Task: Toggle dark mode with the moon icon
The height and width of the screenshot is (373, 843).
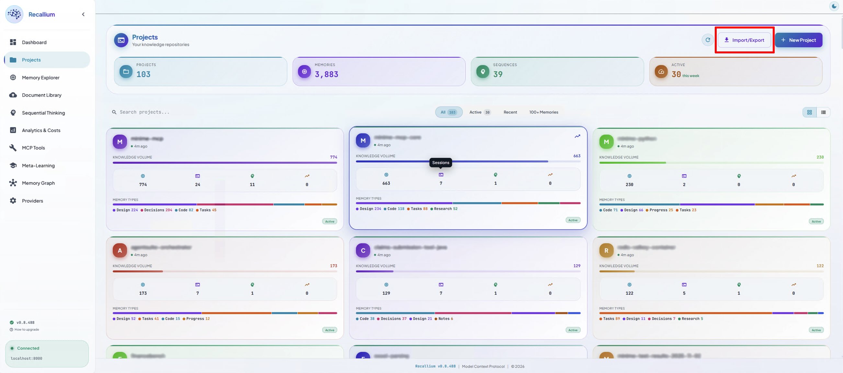Action: point(834,6)
